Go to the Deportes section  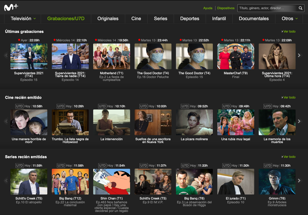[x=190, y=18]
